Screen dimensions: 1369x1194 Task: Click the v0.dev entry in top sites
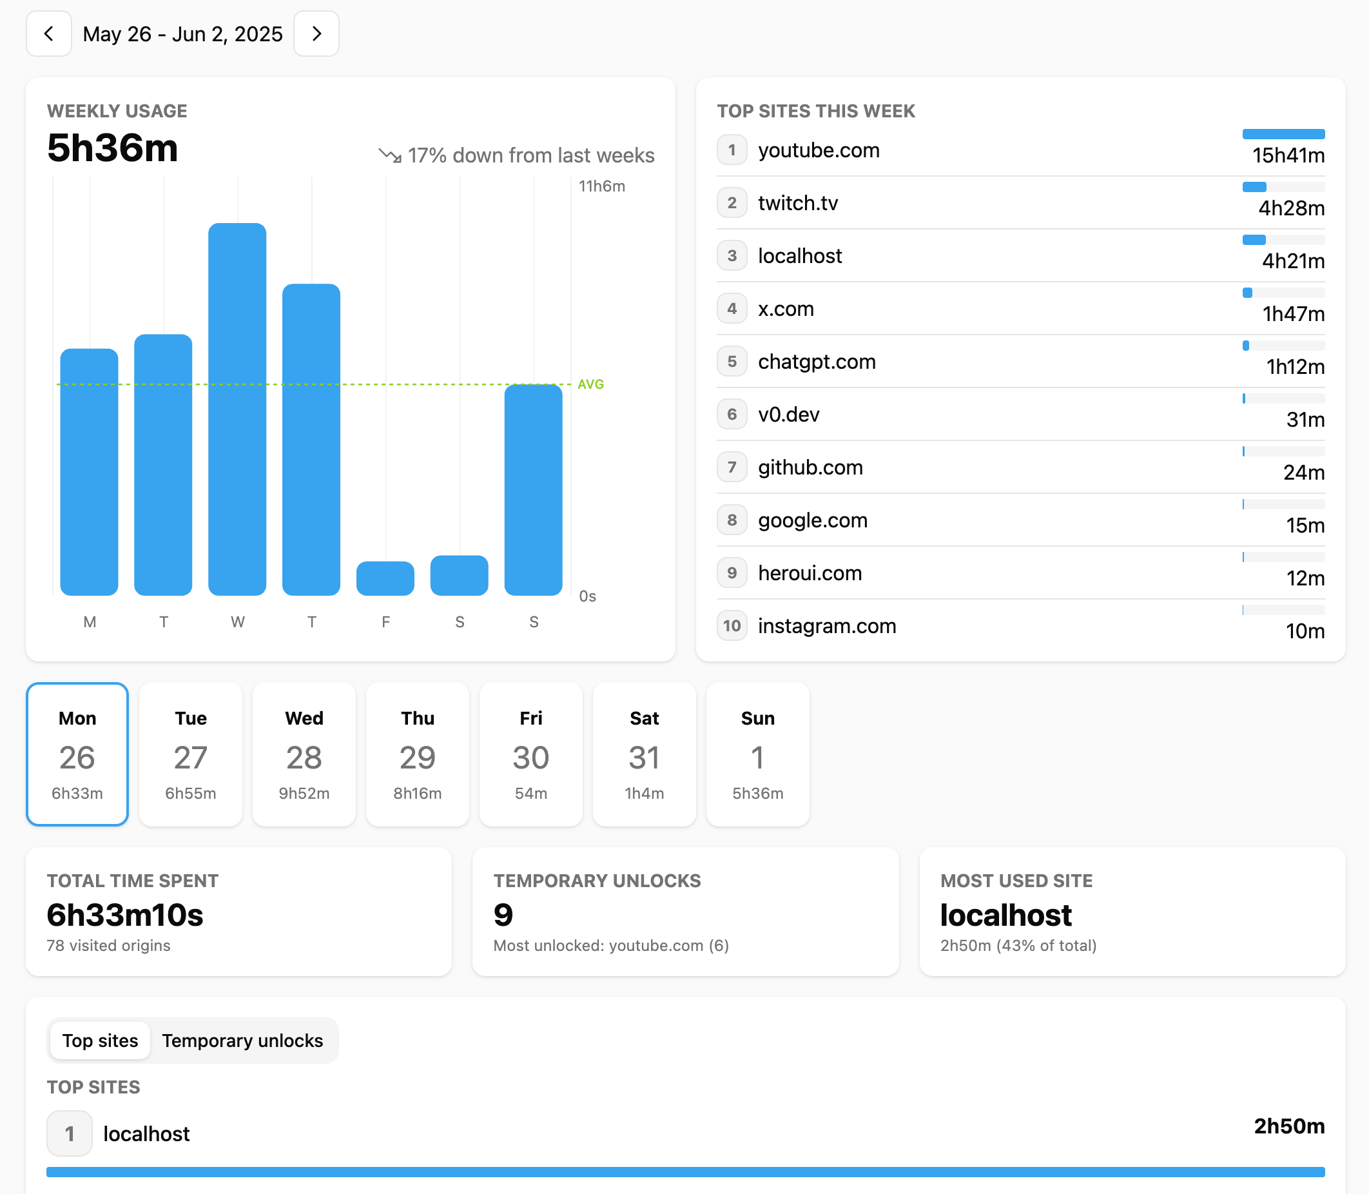pos(1020,415)
